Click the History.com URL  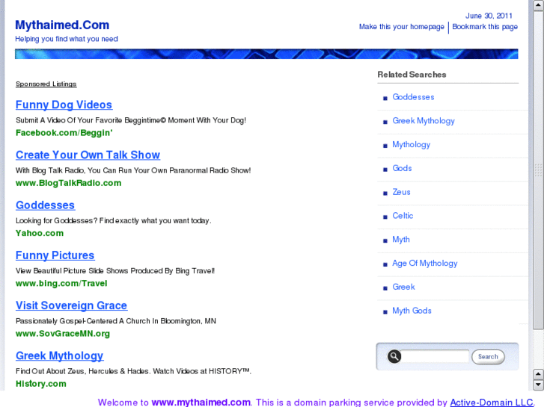41,384
